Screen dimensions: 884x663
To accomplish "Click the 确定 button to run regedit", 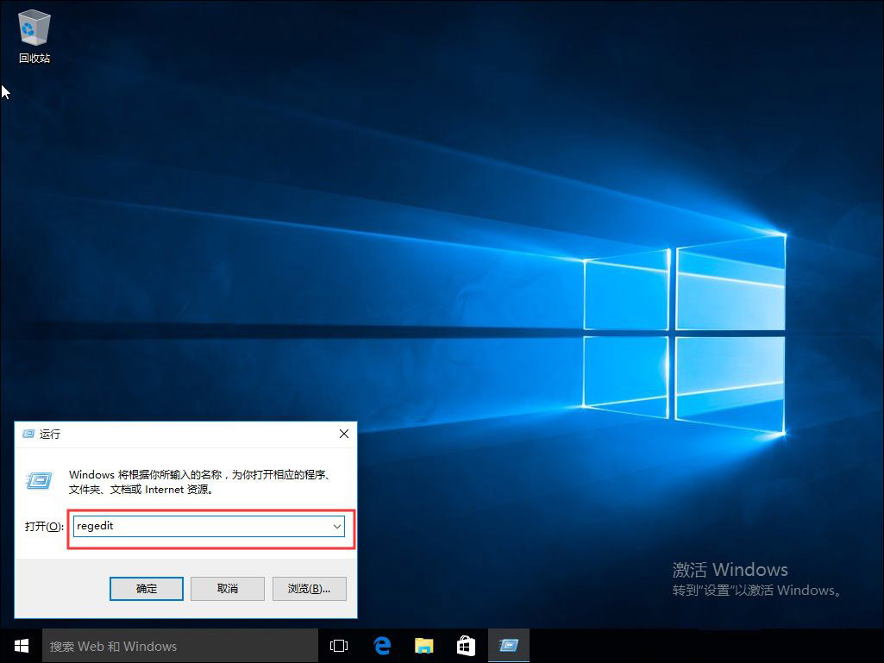I will (146, 588).
